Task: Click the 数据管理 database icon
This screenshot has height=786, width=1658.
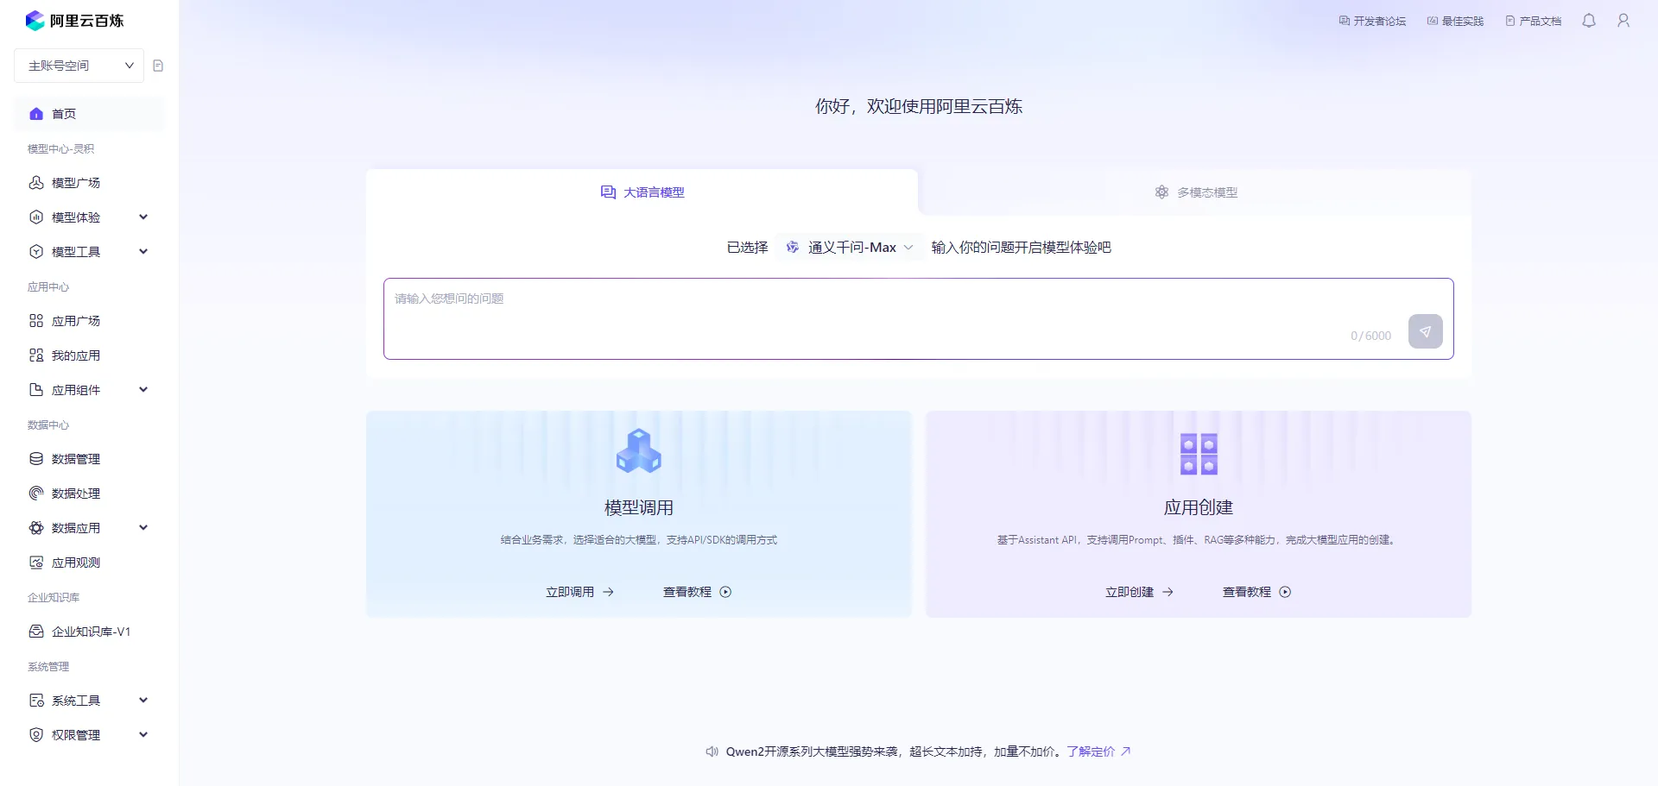Action: pyautogui.click(x=36, y=459)
